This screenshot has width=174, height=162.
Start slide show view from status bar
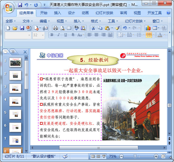pos(104,156)
